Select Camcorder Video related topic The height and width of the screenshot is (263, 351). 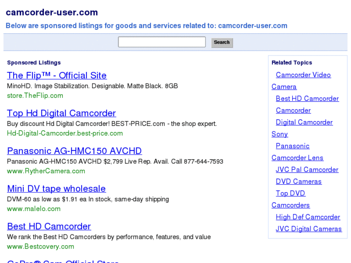click(303, 75)
